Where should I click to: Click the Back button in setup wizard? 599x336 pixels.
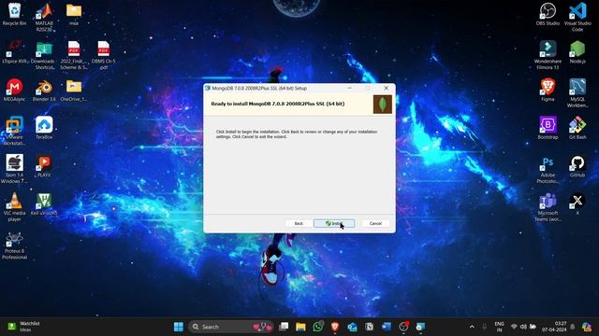click(299, 223)
